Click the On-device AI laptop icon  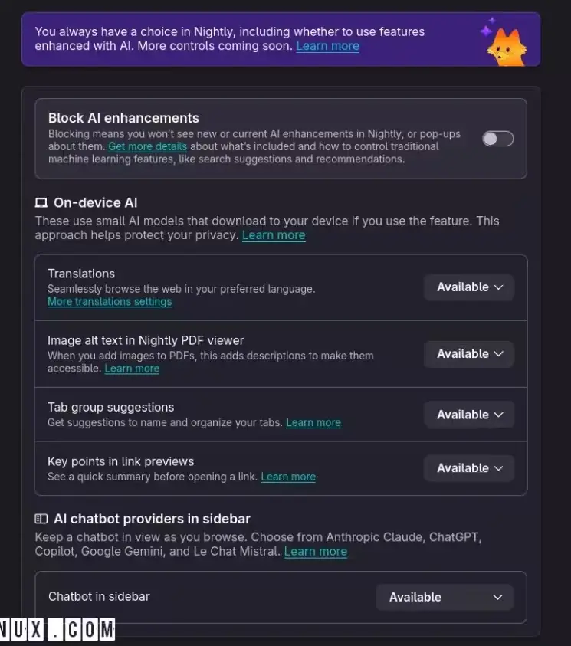click(41, 203)
